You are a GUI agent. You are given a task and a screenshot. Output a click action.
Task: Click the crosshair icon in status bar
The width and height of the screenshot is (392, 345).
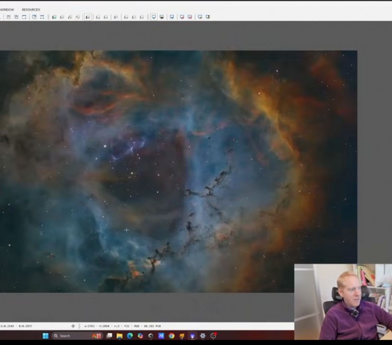tap(73, 326)
